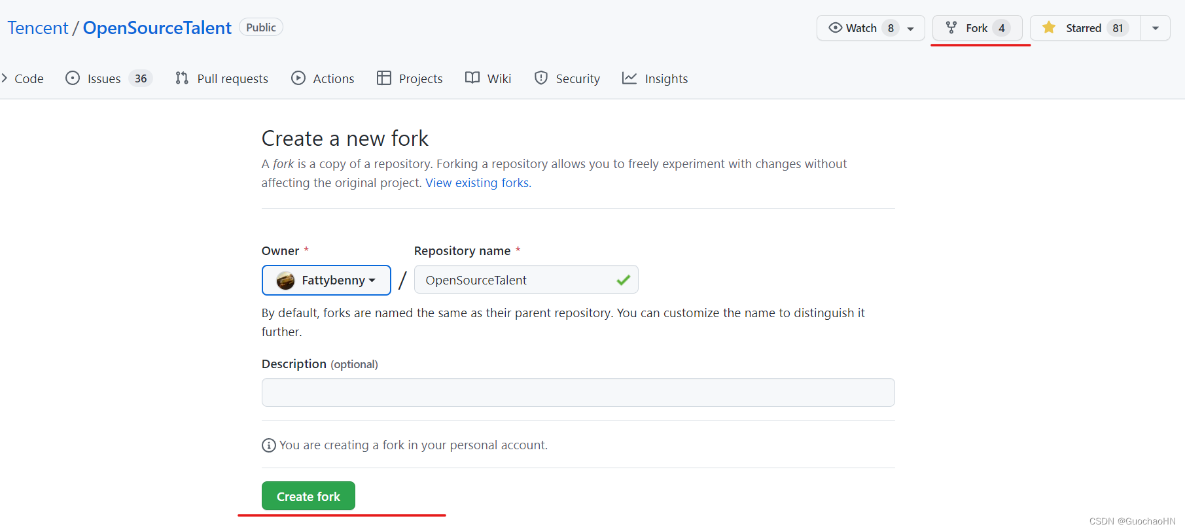
Task: Open the Owner dropdown showing Fattybenny
Action: (x=326, y=280)
